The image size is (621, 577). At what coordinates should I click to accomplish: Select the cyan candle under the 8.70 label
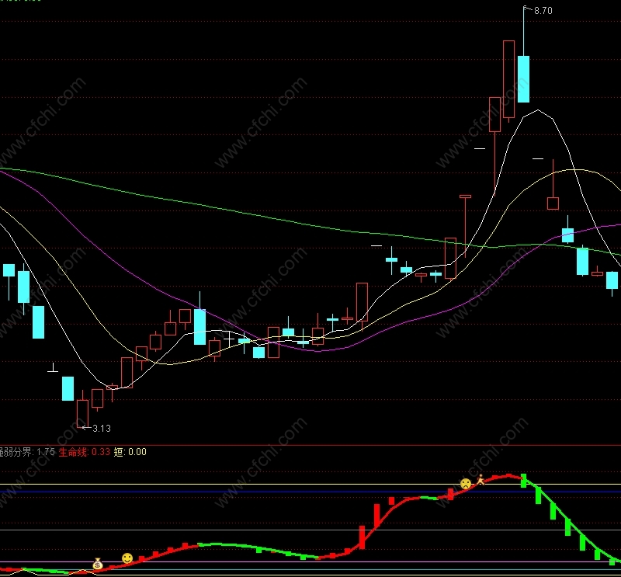pyautogui.click(x=523, y=79)
